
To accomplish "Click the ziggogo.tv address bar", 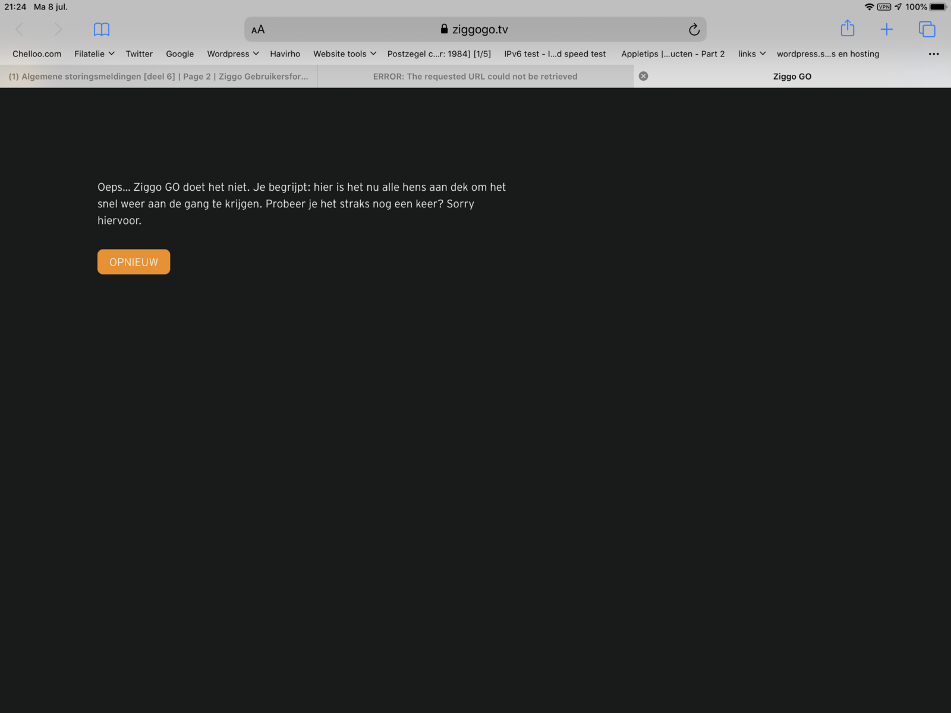I will click(475, 29).
